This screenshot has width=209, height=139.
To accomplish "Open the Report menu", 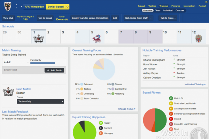I will pyautogui.click(x=202, y=6).
